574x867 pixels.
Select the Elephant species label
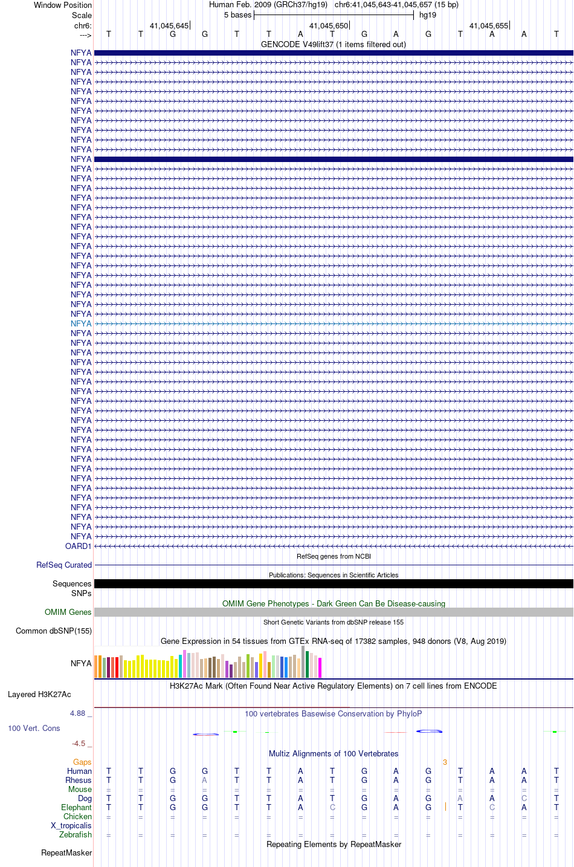click(x=76, y=807)
